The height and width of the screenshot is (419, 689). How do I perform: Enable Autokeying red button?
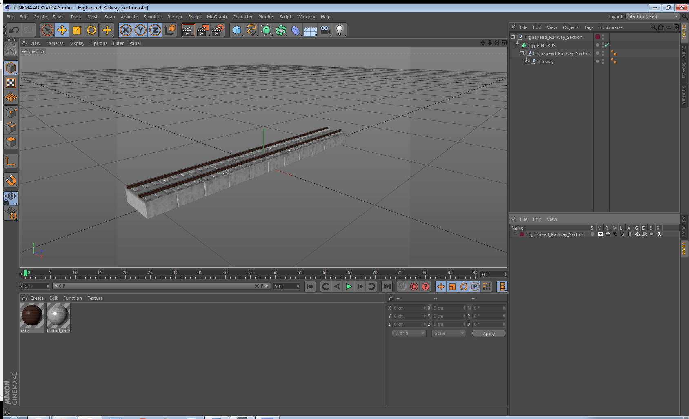coord(414,286)
